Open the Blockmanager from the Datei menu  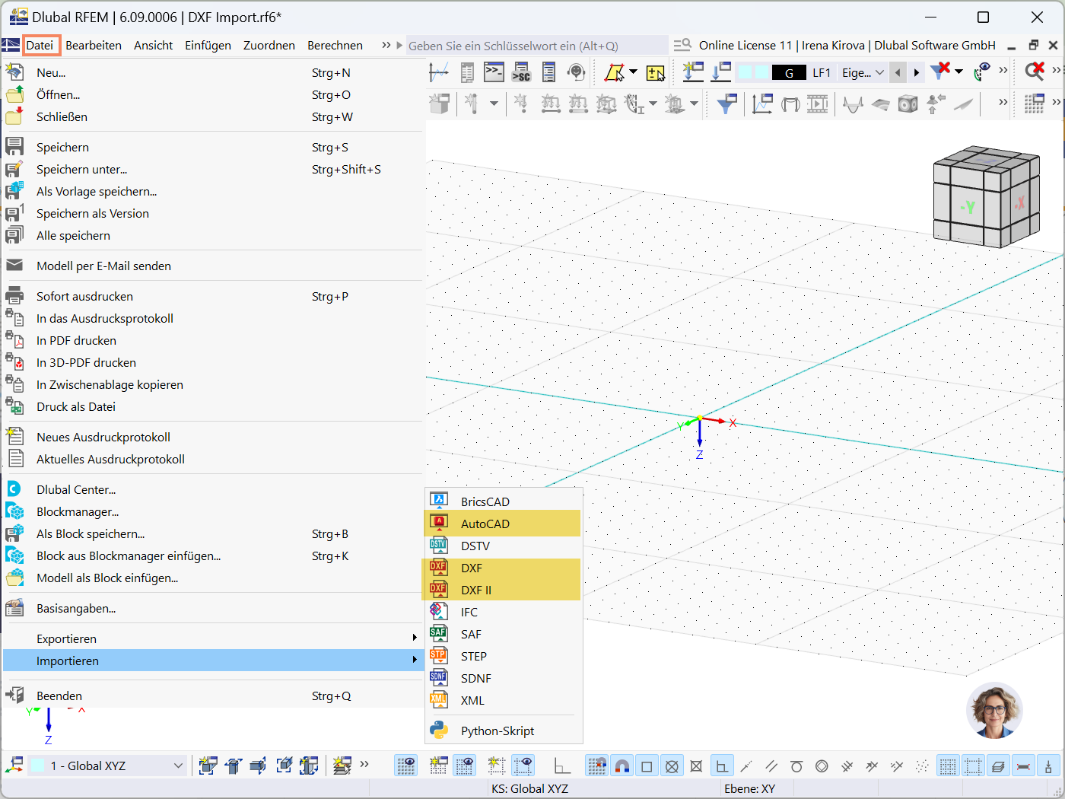79,511
